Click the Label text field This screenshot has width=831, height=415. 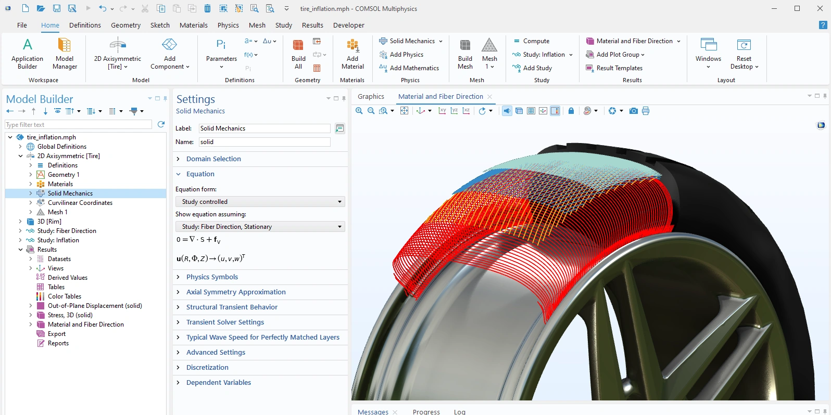[264, 128]
